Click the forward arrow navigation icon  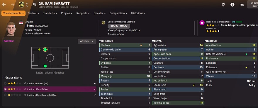tap(13, 5)
